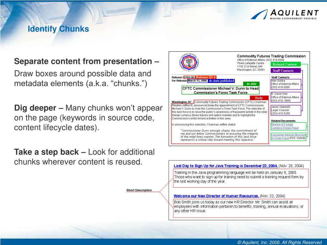Click staff contact 'Jason Gizzarelli'
The height and width of the screenshot is (245, 327).
[x=280, y=107]
